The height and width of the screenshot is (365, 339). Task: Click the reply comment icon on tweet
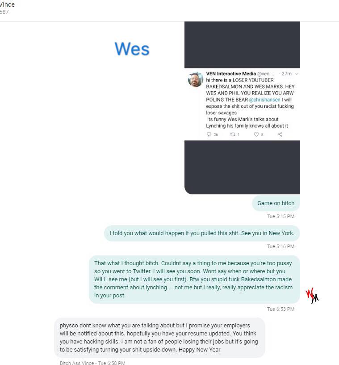[209, 134]
